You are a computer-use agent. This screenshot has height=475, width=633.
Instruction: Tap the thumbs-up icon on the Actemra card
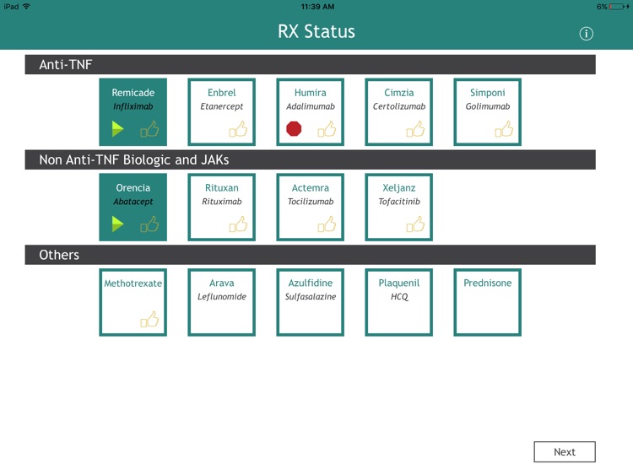[327, 224]
